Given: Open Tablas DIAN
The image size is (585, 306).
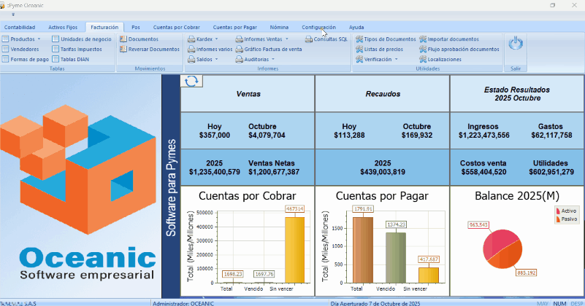Looking at the screenshot, I should pos(76,59).
